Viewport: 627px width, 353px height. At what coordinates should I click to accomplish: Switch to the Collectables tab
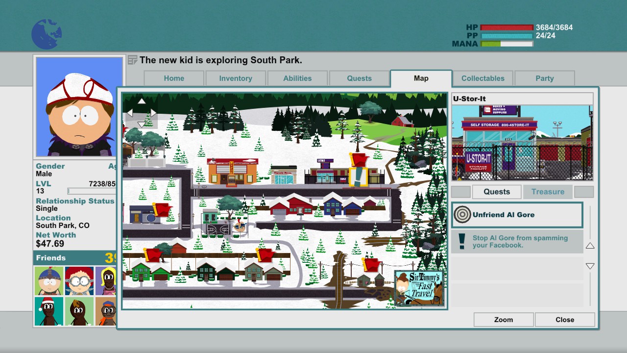[482, 78]
